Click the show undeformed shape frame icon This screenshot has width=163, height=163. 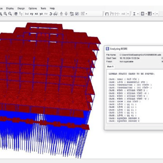pyautogui.click(x=107, y=14)
